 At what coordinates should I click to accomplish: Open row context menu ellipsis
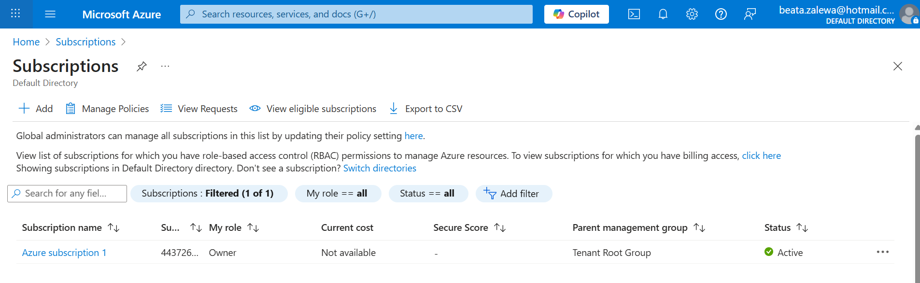point(883,252)
